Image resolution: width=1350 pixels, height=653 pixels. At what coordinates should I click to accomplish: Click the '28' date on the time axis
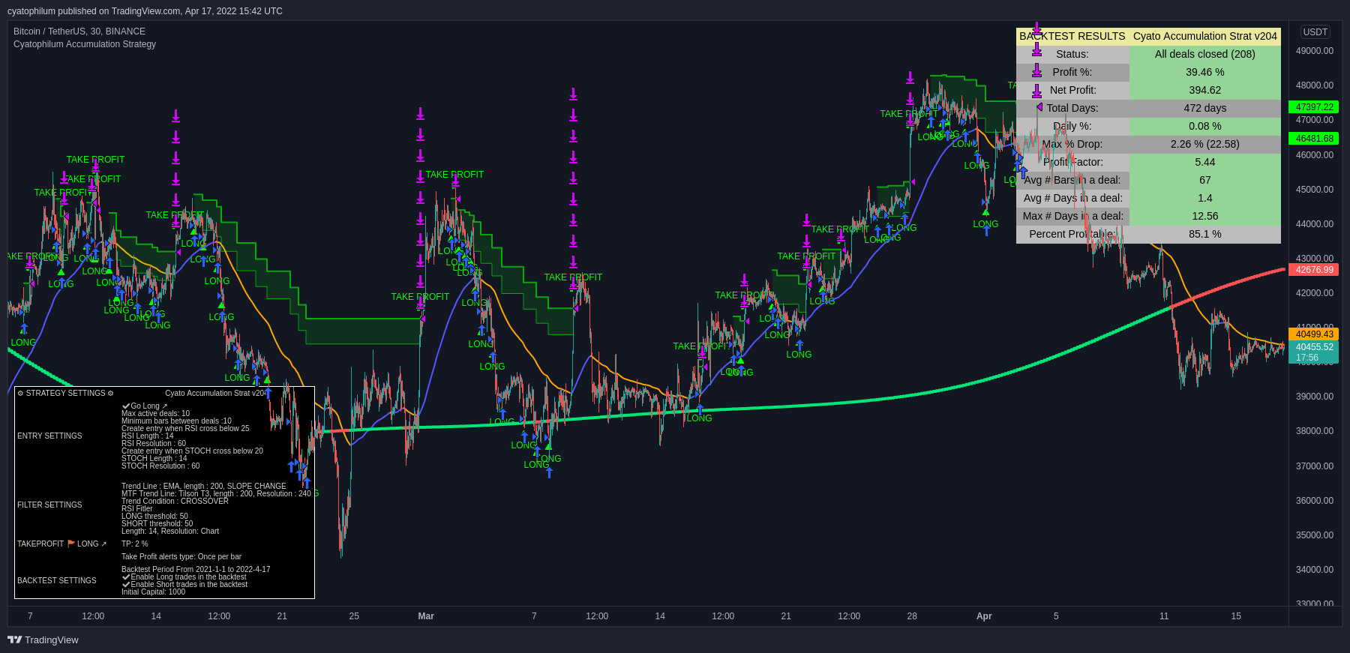(912, 616)
